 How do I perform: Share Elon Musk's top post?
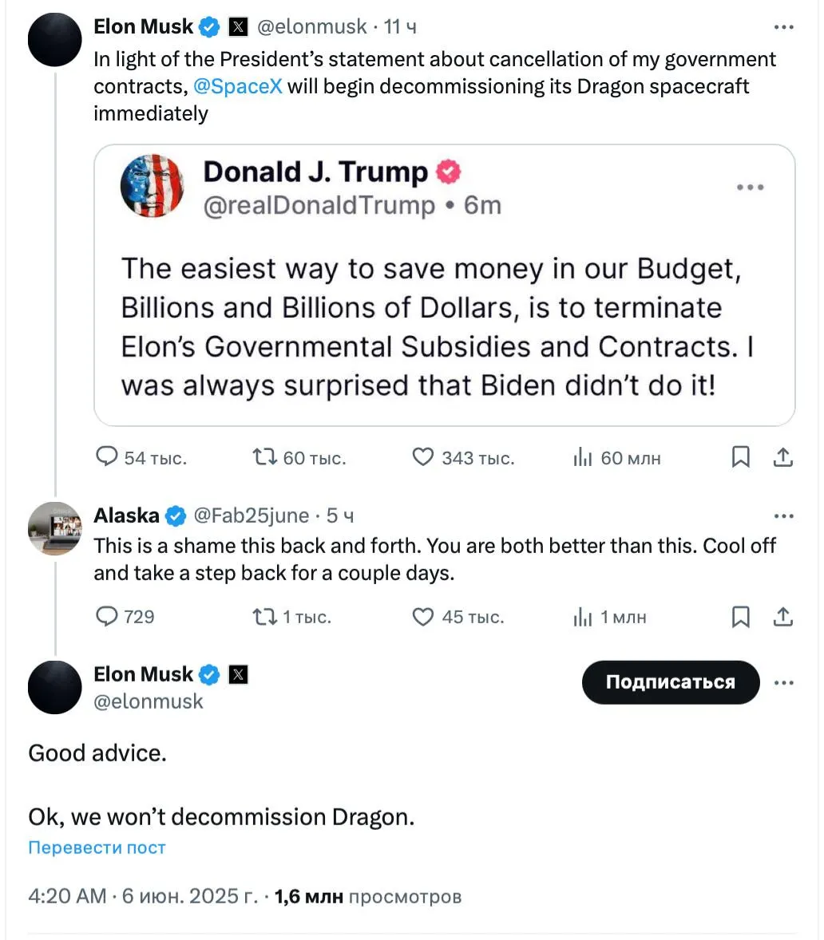pyautogui.click(x=783, y=457)
